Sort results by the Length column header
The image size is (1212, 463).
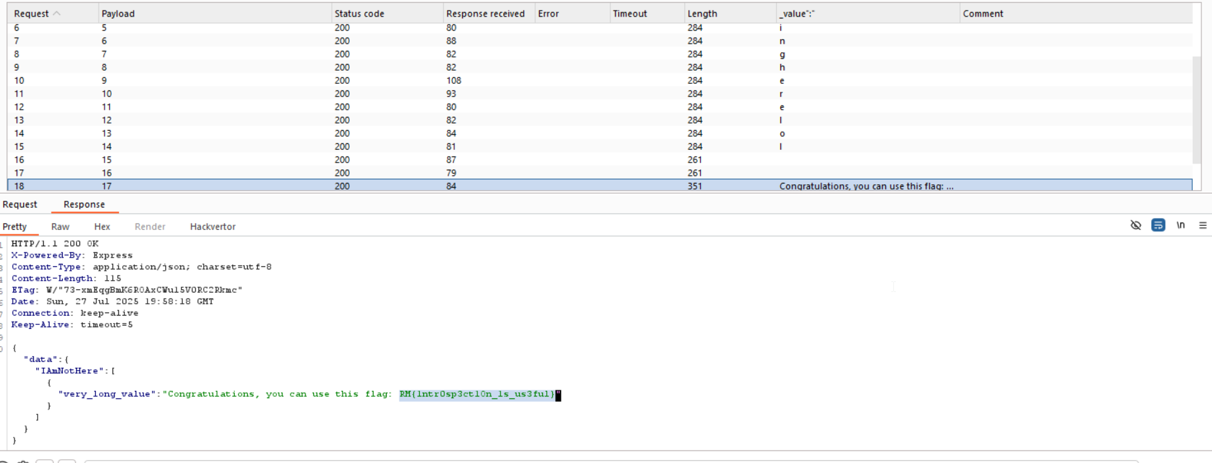point(702,13)
